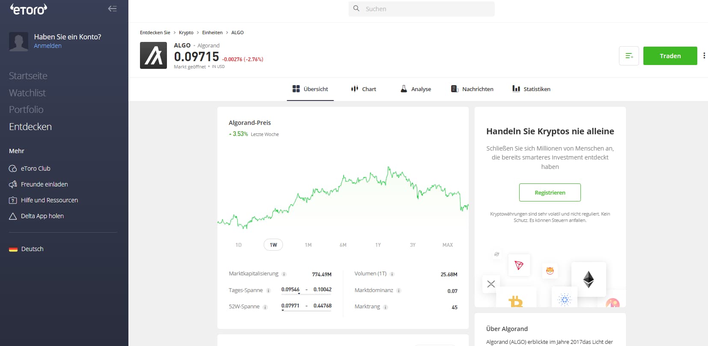Click the eToro logo

[x=28, y=9]
